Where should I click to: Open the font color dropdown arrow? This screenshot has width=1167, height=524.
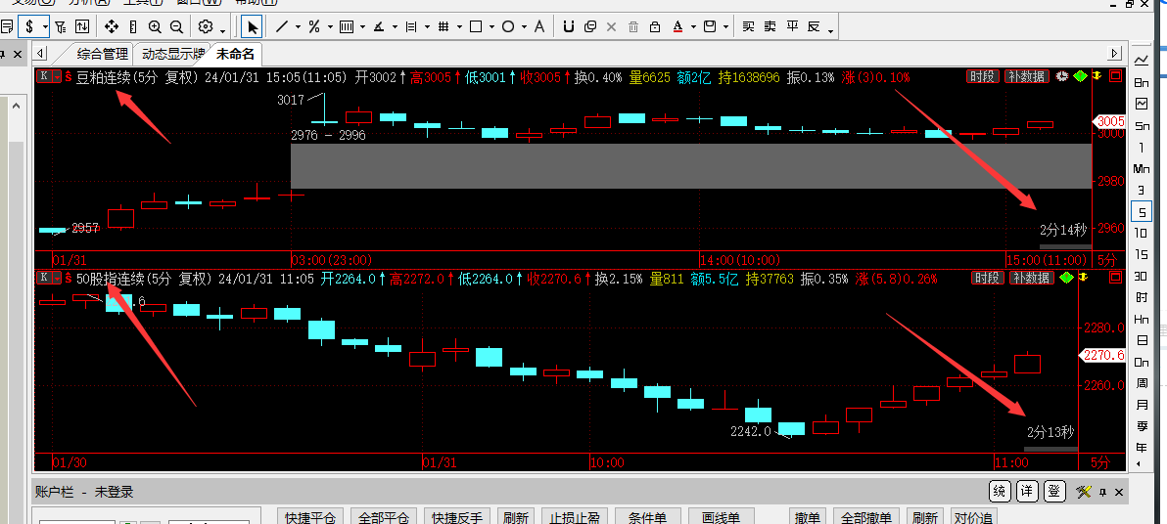pyautogui.click(x=694, y=27)
